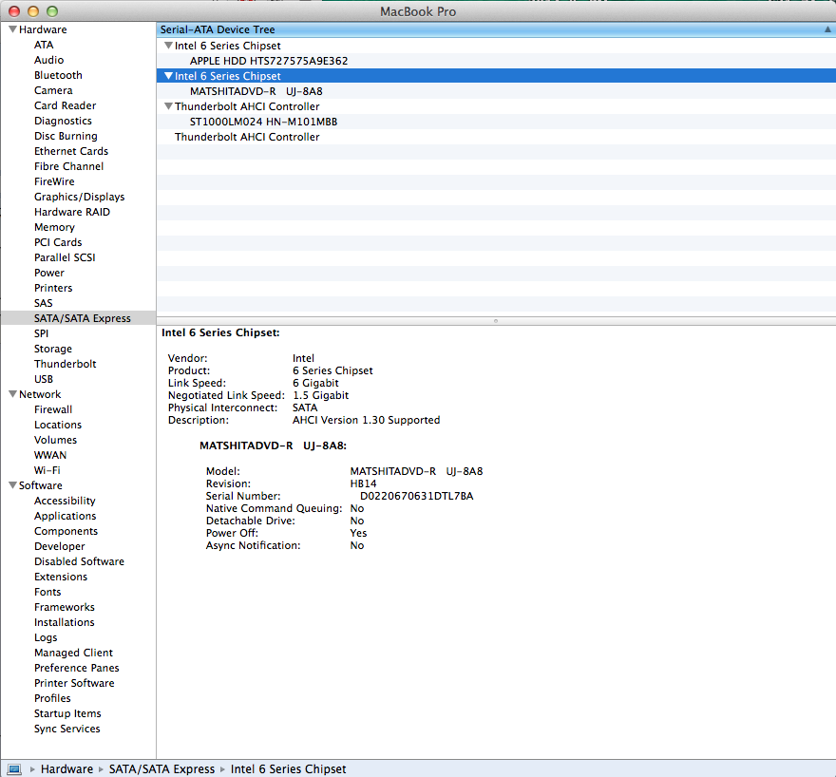Select USB in the sidebar
836x777 pixels.
pyautogui.click(x=44, y=379)
